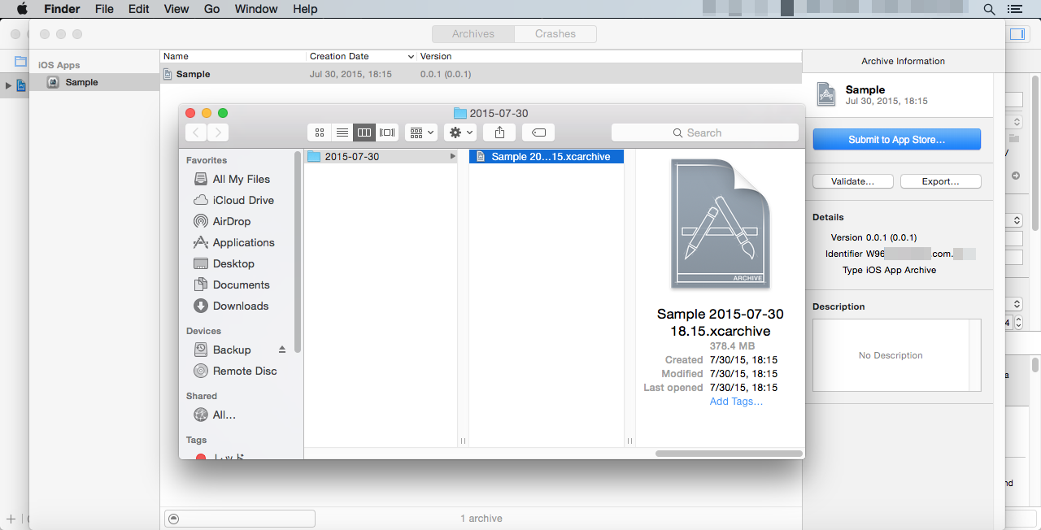
Task: Select Sample under iOS Apps
Action: point(94,82)
